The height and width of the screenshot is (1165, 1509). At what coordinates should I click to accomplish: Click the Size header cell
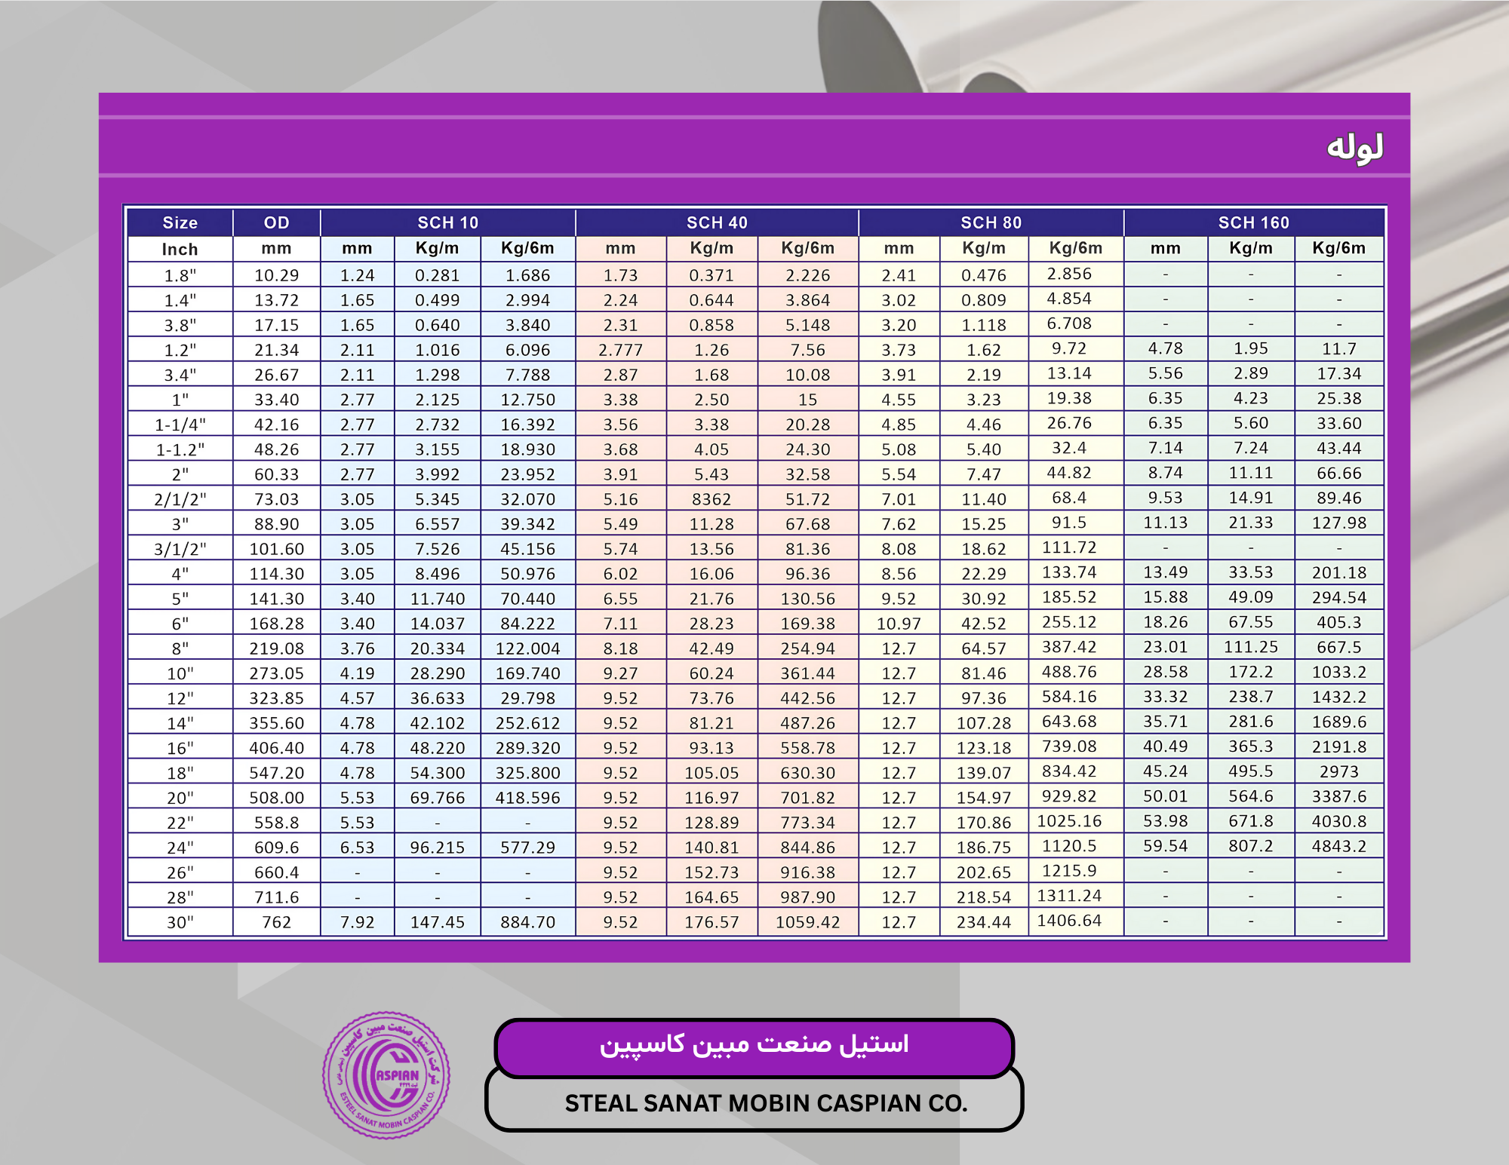[x=180, y=222]
